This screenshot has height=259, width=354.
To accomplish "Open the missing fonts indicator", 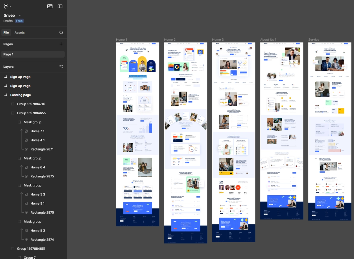I will 50,6.
